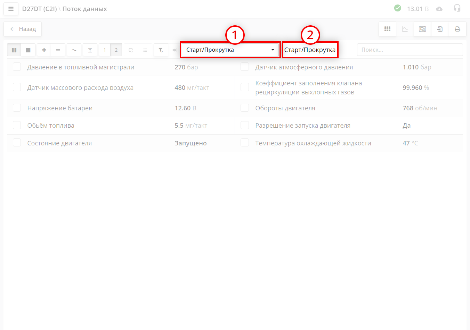Open the grid view icon
The image size is (470, 330).
[x=387, y=29]
